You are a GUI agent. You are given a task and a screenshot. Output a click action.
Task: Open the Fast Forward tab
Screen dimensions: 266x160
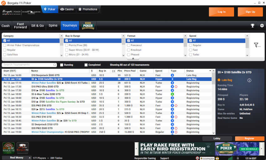(20, 26)
